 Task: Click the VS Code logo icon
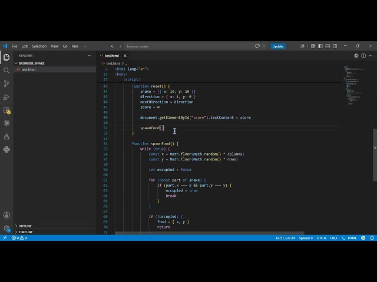[x=5, y=46]
